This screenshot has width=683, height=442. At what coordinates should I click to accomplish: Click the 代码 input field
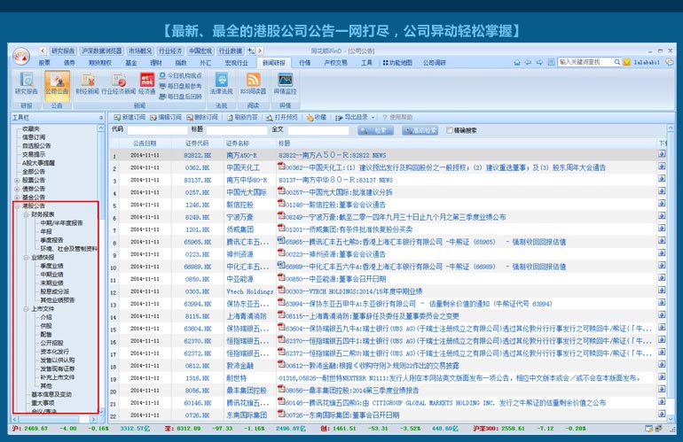(x=157, y=130)
